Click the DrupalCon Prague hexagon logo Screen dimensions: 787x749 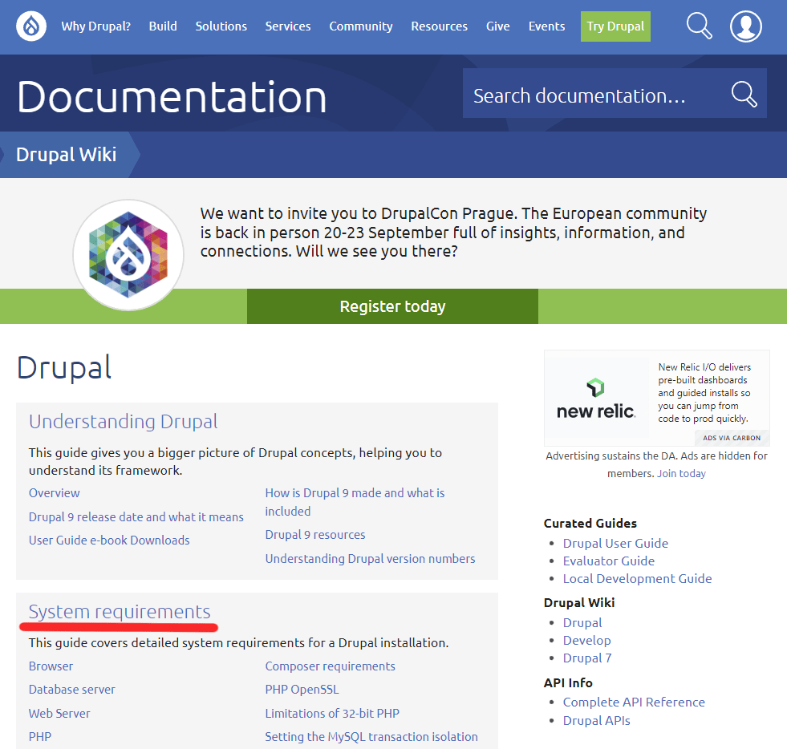click(128, 255)
